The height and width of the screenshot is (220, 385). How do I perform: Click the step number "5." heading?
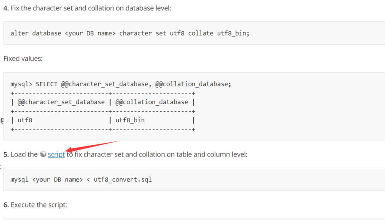pos(6,154)
